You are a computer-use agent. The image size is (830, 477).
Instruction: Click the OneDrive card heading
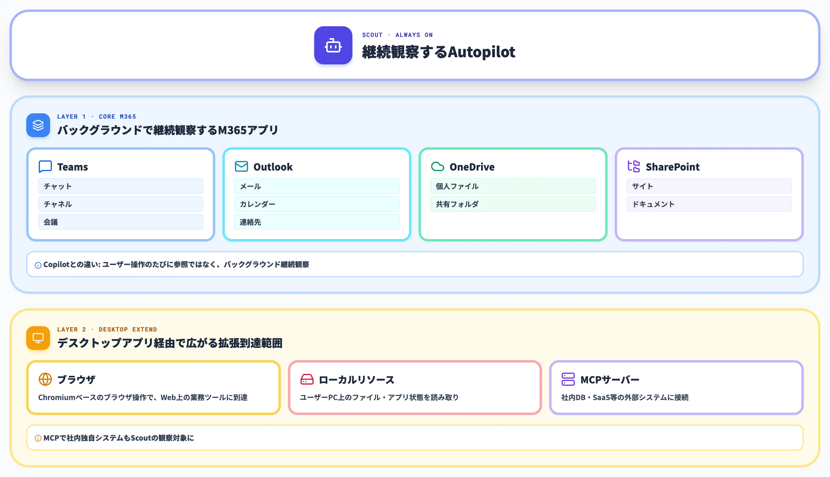[x=472, y=167]
